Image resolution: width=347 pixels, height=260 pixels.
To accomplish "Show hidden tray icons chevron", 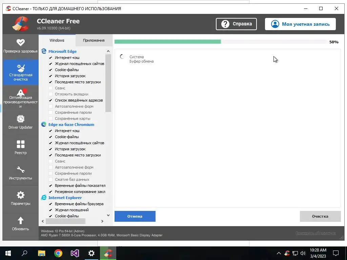I will 279,253.
